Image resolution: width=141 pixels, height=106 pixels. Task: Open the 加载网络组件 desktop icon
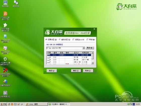tap(5, 83)
